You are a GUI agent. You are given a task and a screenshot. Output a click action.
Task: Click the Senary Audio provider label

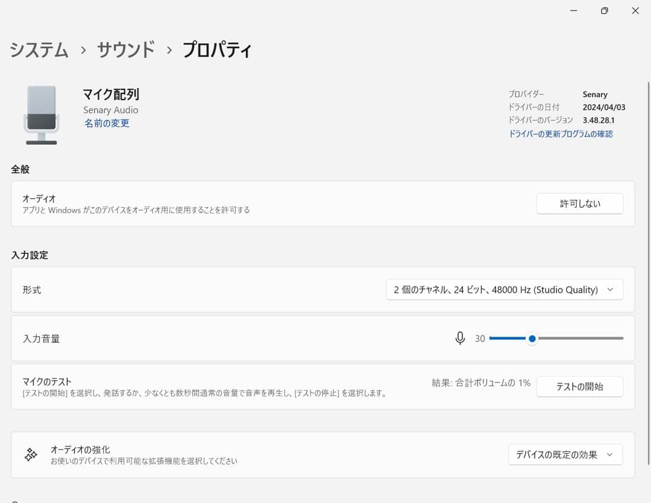point(110,110)
